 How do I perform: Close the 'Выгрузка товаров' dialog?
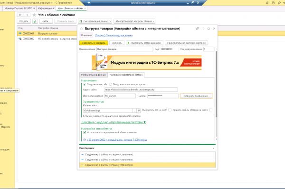[x=214, y=29]
